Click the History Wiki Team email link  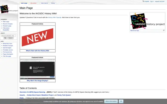click(55, 17)
